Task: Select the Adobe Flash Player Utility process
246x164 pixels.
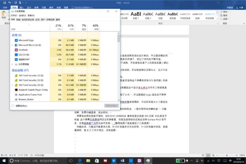Action: (55, 90)
